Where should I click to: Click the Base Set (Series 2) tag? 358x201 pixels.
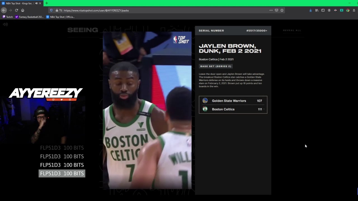coord(216,66)
